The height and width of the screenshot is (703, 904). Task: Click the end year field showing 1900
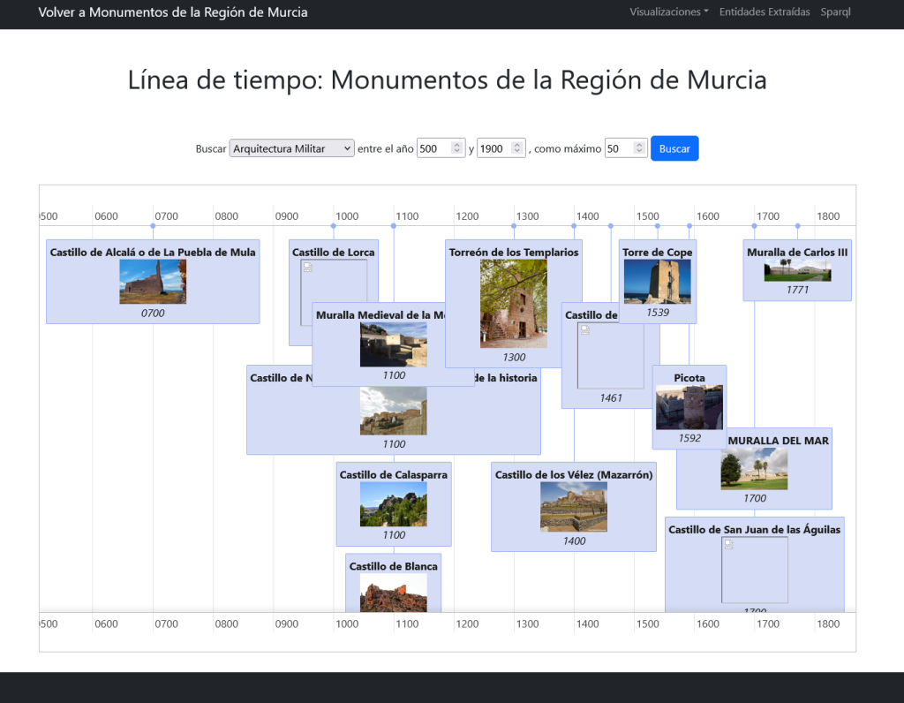493,148
